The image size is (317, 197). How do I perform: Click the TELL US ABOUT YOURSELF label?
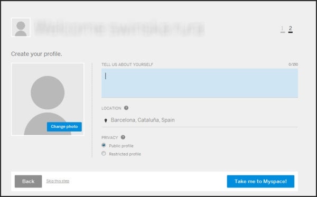[127, 64]
